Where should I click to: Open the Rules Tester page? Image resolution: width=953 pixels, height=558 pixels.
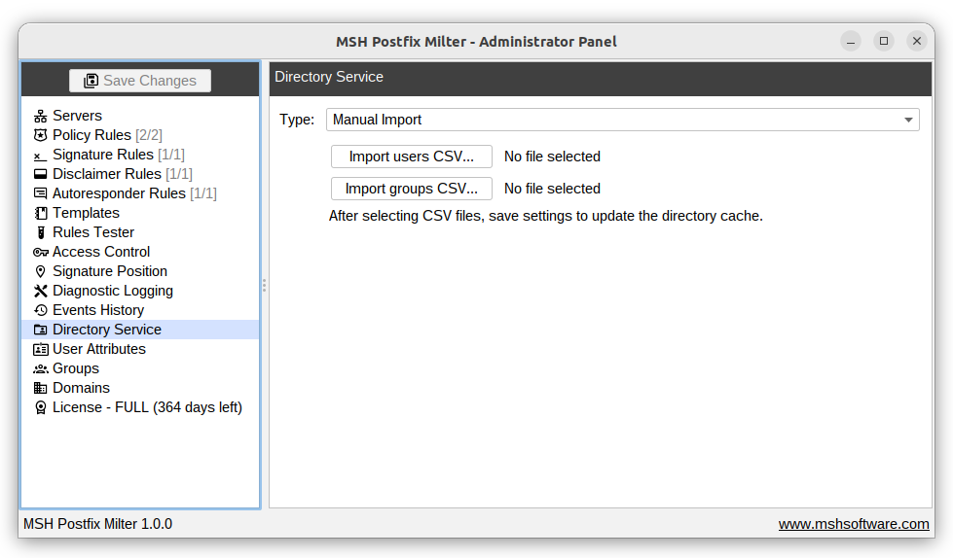coord(93,232)
